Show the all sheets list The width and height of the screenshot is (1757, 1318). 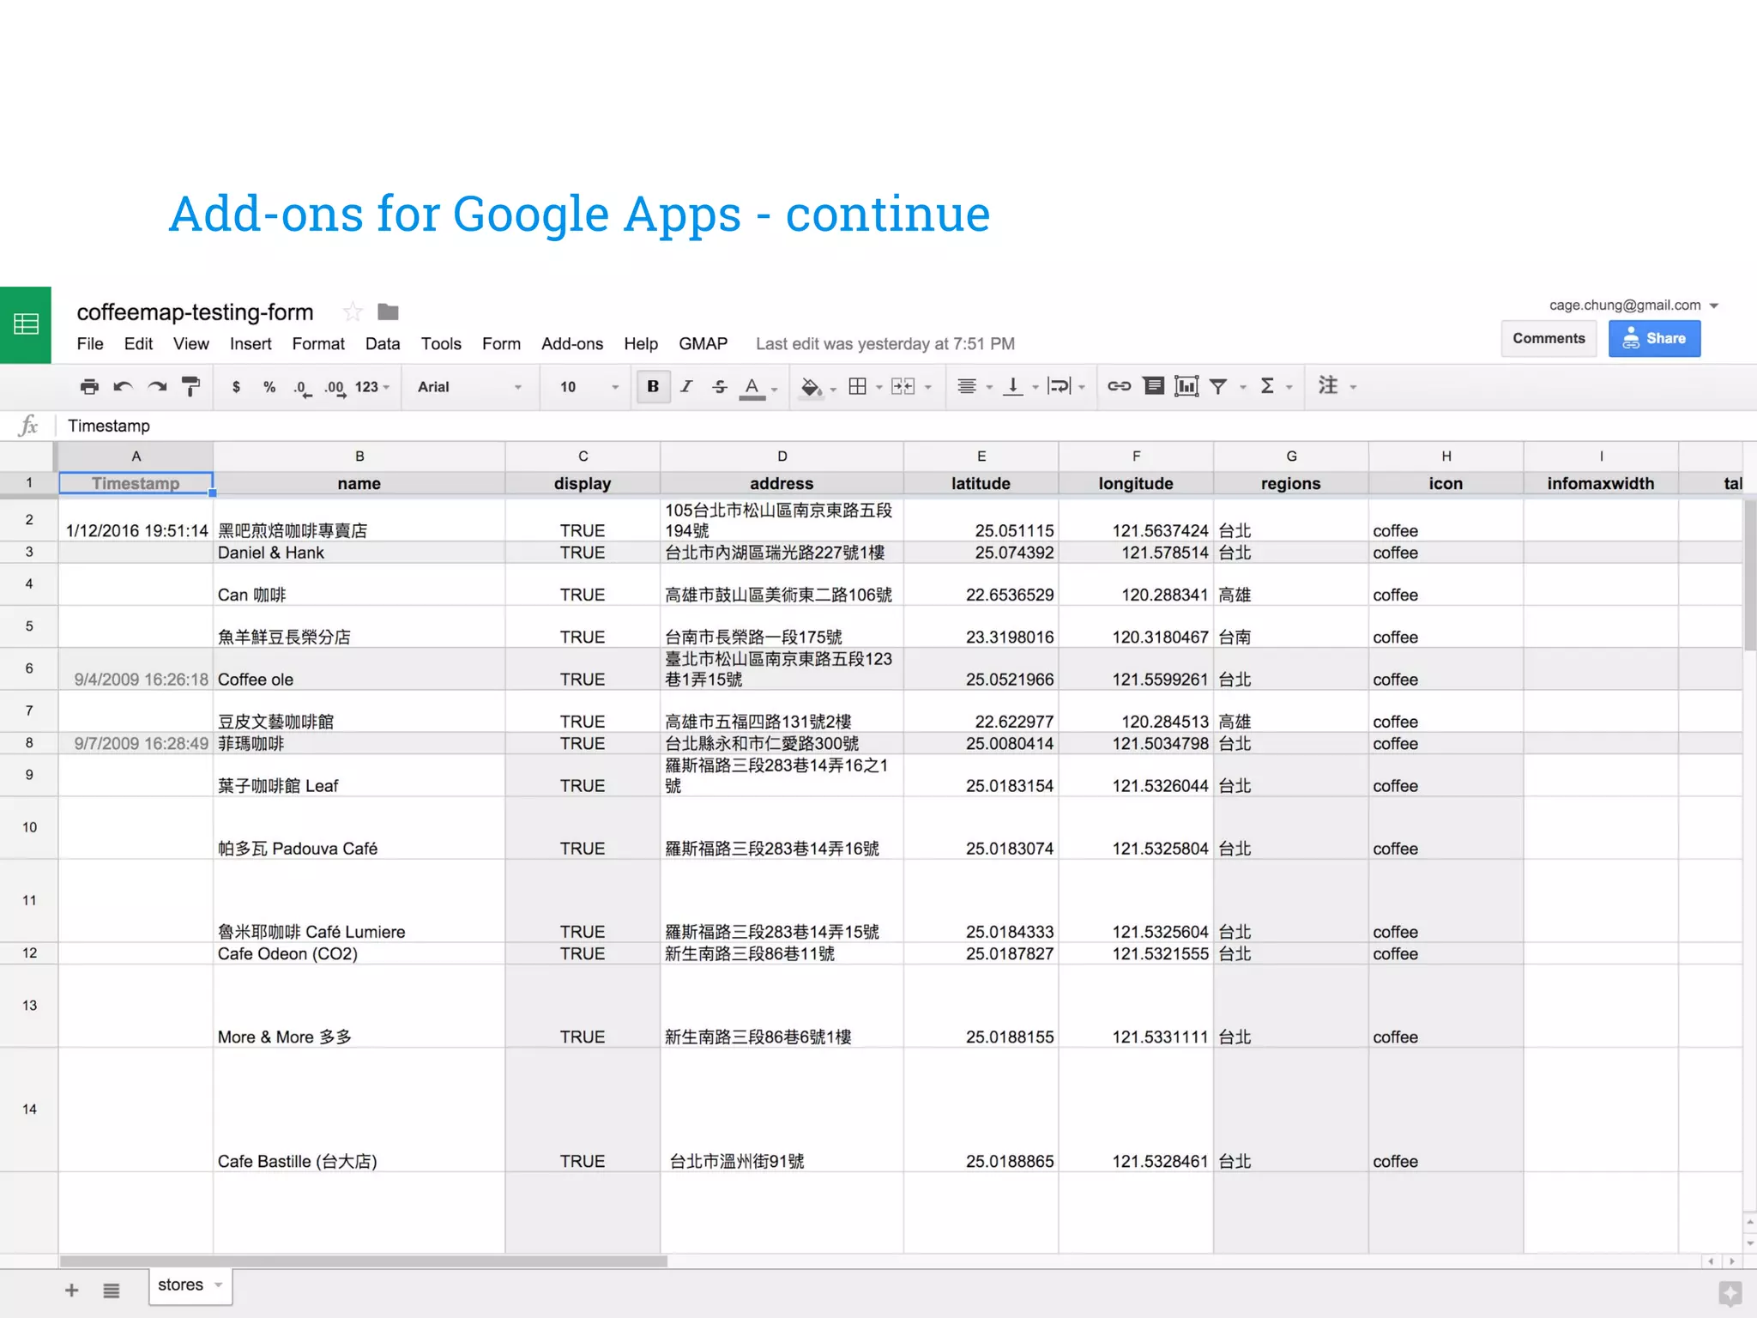tap(112, 1290)
